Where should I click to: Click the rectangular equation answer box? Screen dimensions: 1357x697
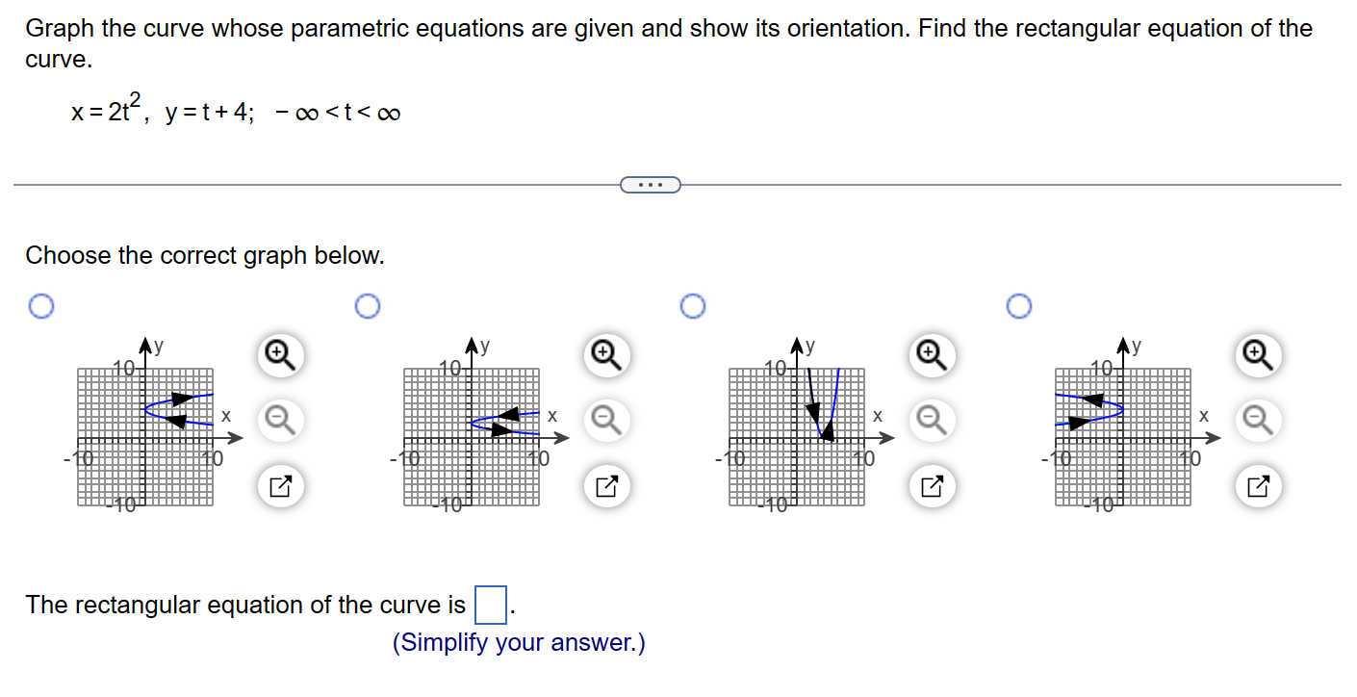click(x=491, y=605)
